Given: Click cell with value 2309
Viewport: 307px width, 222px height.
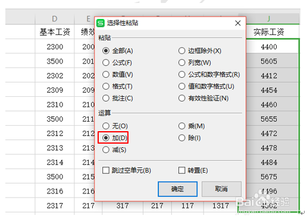Looking at the screenshot, I should (55, 90).
